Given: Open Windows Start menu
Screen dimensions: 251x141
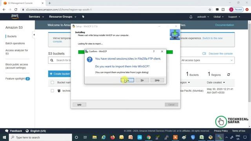Looking at the screenshot, I should (4, 137).
